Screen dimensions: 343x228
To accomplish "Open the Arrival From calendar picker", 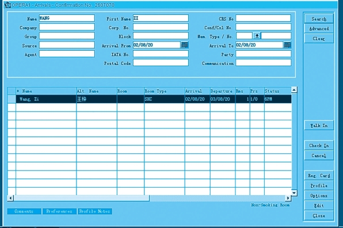I will tap(184, 45).
